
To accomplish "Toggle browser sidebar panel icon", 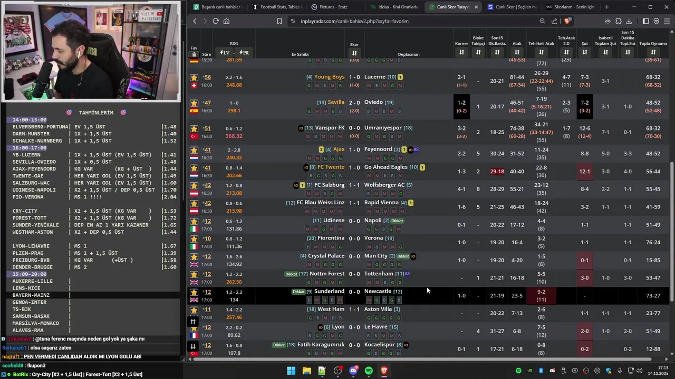I will [x=645, y=21].
